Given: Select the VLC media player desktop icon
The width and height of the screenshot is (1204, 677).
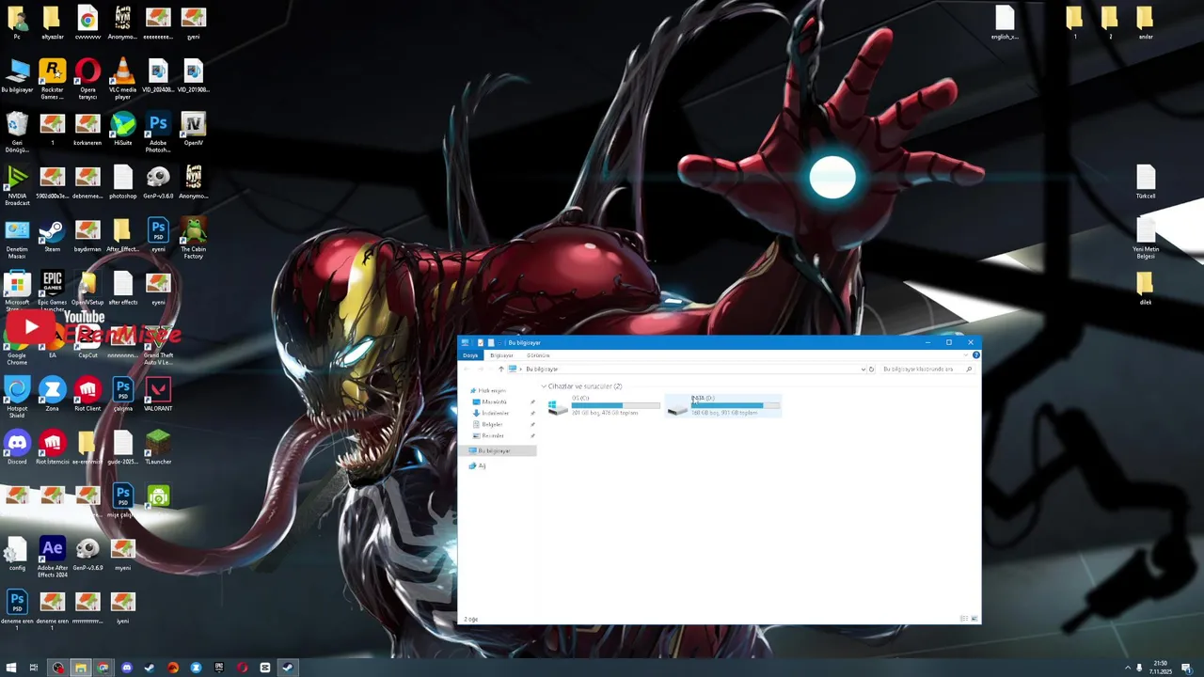Looking at the screenshot, I should (122, 79).
